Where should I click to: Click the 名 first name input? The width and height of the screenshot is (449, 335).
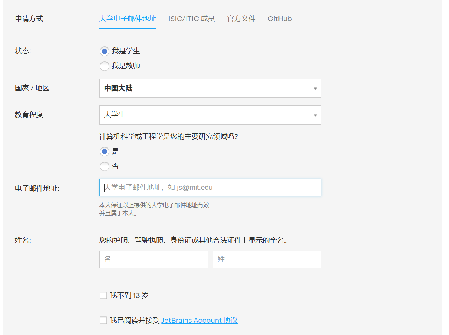(153, 259)
